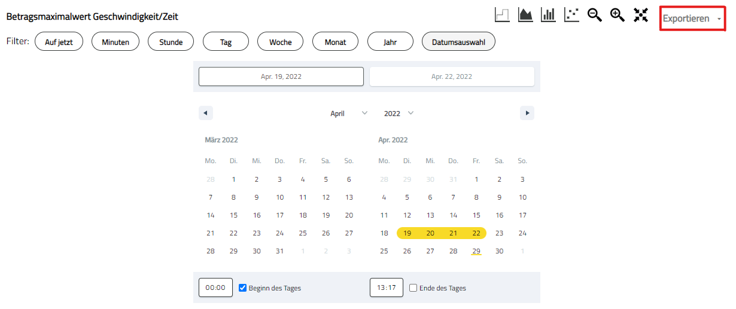Select the area chart icon
The image size is (736, 309).
pos(525,15)
